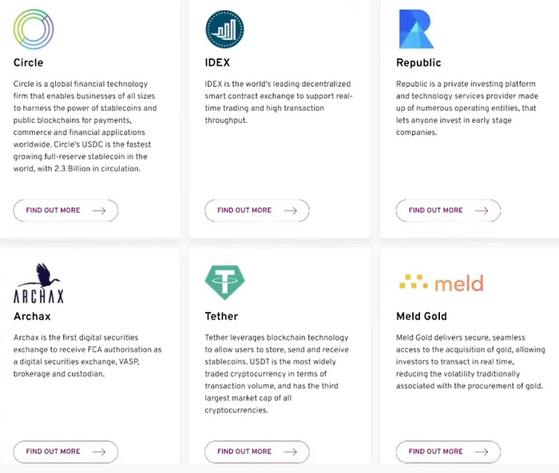Open Find Out More for Archax
This screenshot has width=559, height=473.
tap(65, 451)
